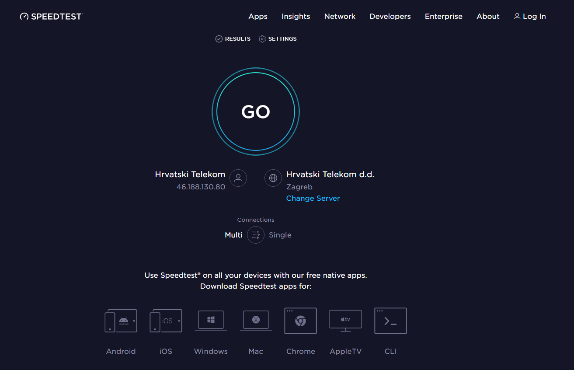Open the Apps menu

pyautogui.click(x=258, y=16)
